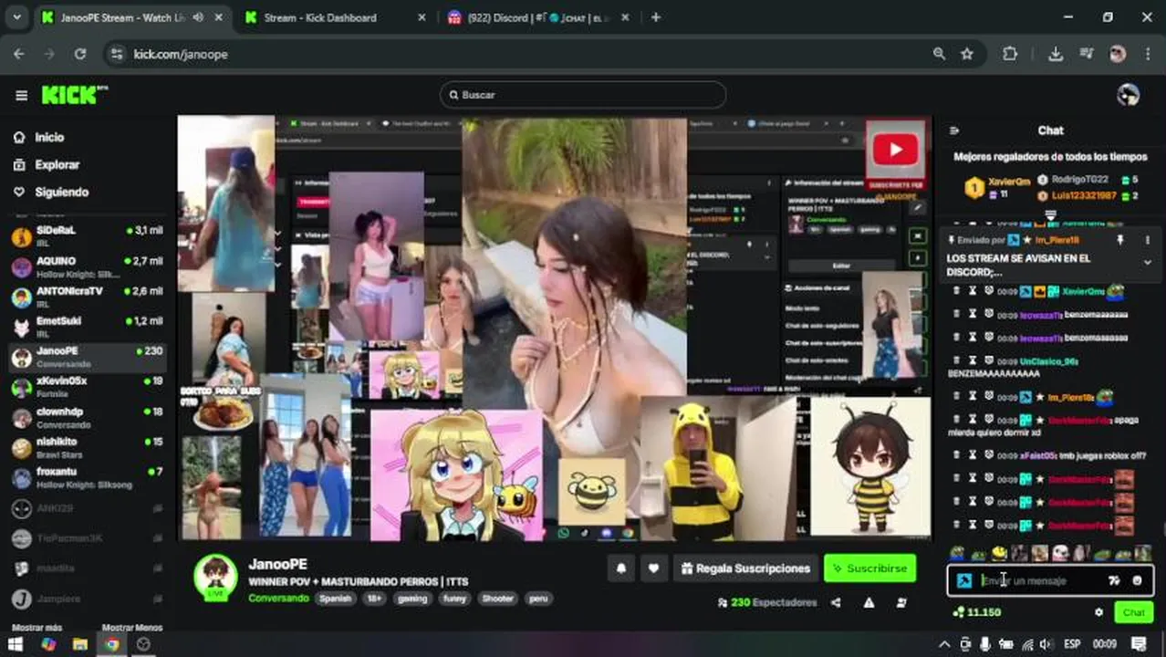This screenshot has height=657, width=1166.
Task: Open xKevin05x channel in sidebar
Action: pyautogui.click(x=88, y=386)
